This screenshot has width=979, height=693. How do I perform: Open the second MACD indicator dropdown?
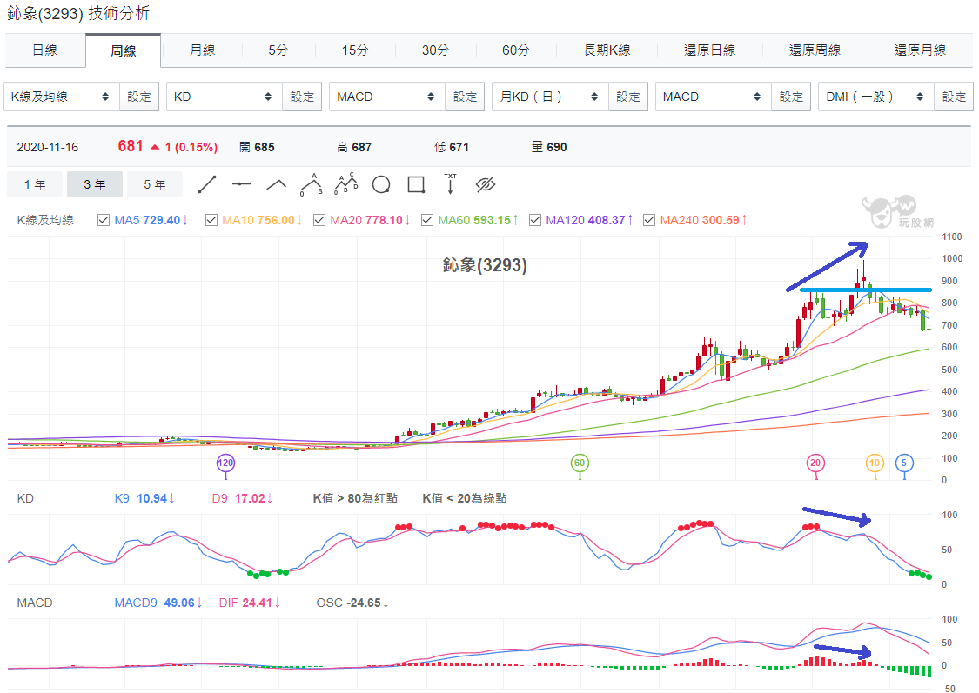click(713, 97)
